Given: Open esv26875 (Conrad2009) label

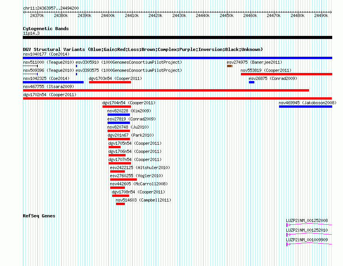Looking at the screenshot, I should pyautogui.click(x=273, y=78).
